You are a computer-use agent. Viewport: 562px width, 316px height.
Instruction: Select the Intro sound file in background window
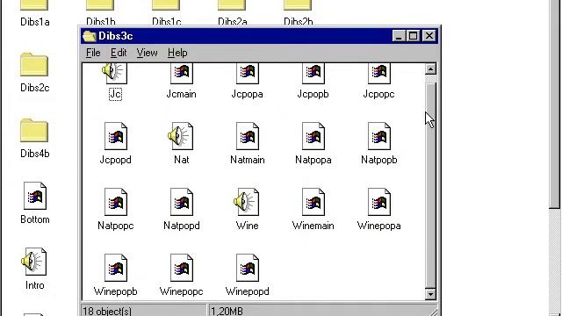(x=33, y=262)
